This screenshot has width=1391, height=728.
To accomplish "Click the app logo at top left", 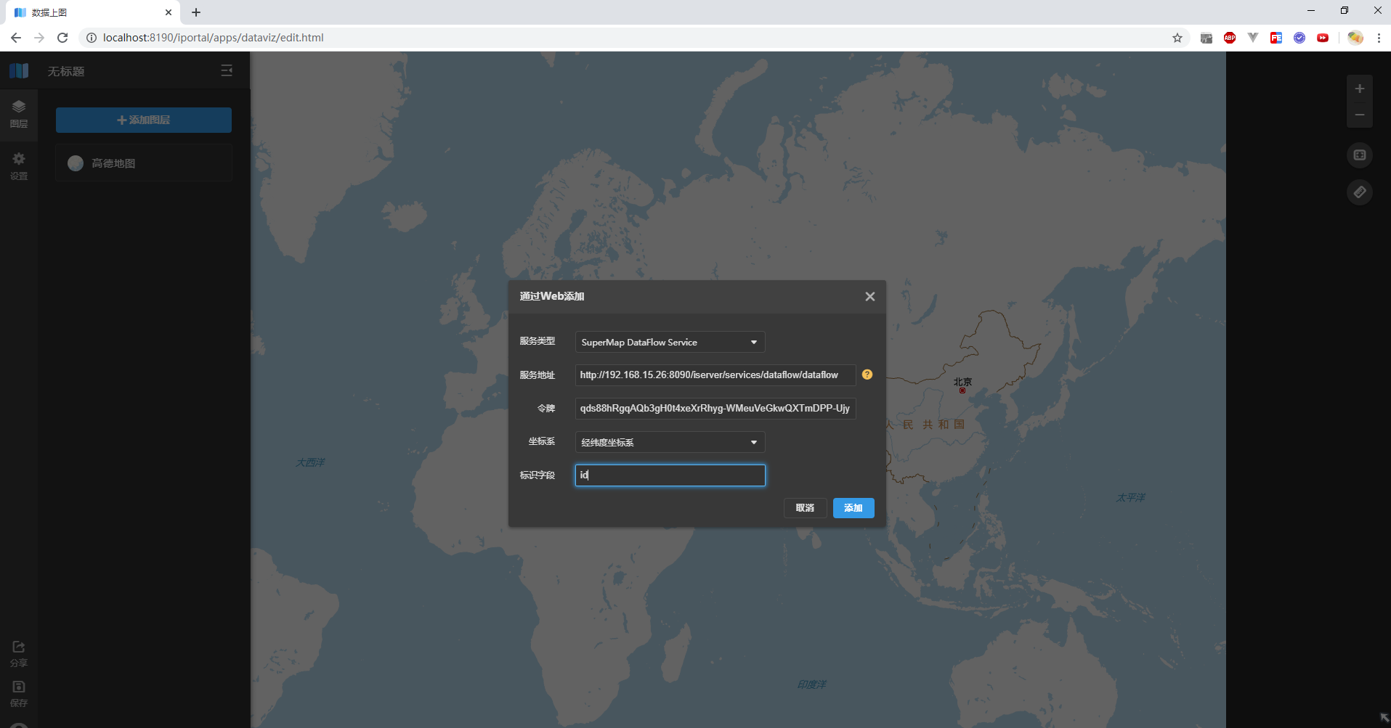I will coord(18,70).
